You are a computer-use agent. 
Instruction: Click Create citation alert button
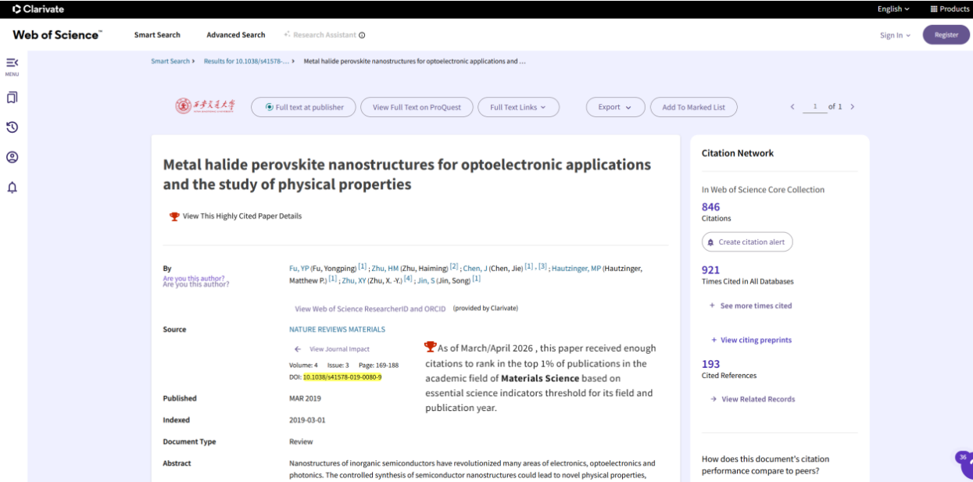[747, 242]
